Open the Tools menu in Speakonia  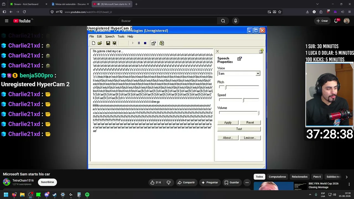click(121, 36)
